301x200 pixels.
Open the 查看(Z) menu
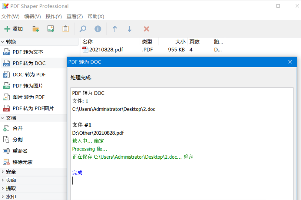(x=74, y=17)
